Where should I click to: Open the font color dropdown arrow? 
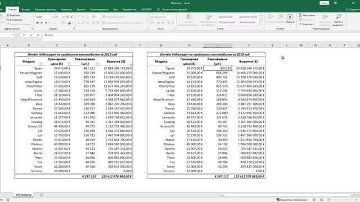(x=73, y=23)
